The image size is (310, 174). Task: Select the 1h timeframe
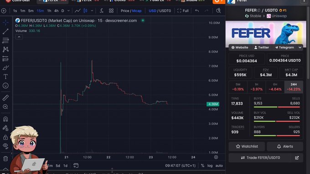coord(49,11)
